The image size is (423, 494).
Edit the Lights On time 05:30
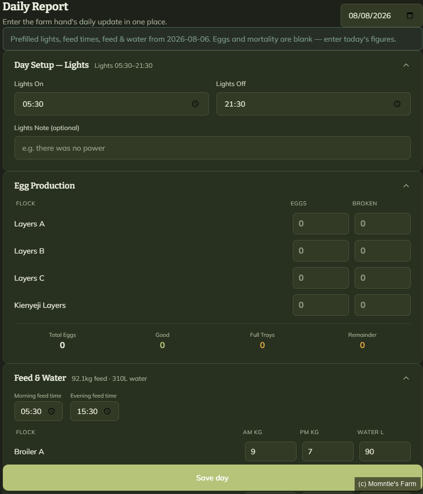111,104
